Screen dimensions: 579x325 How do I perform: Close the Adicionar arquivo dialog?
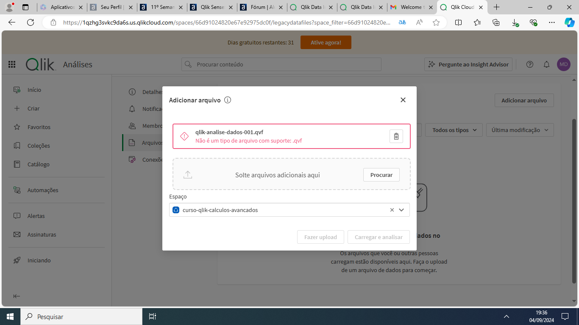[403, 100]
